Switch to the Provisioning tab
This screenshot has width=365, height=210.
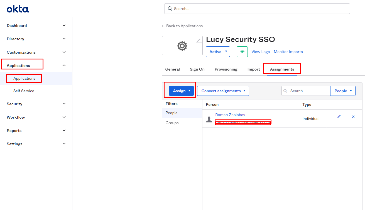pyautogui.click(x=226, y=69)
